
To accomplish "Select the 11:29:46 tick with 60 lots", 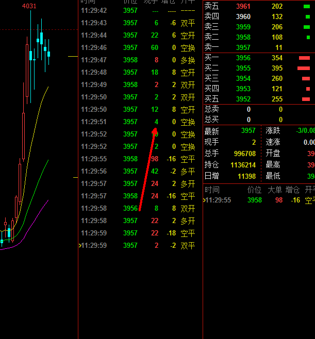I will tap(138, 47).
